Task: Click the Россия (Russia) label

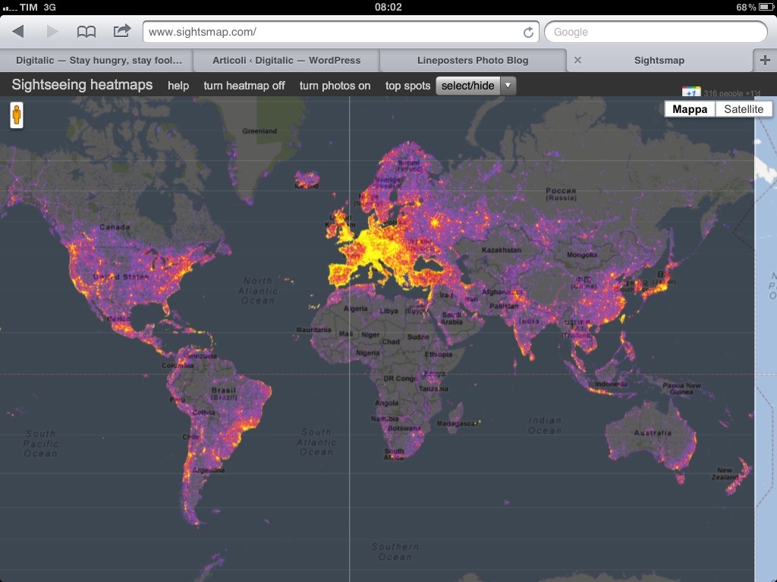Action: [x=561, y=194]
